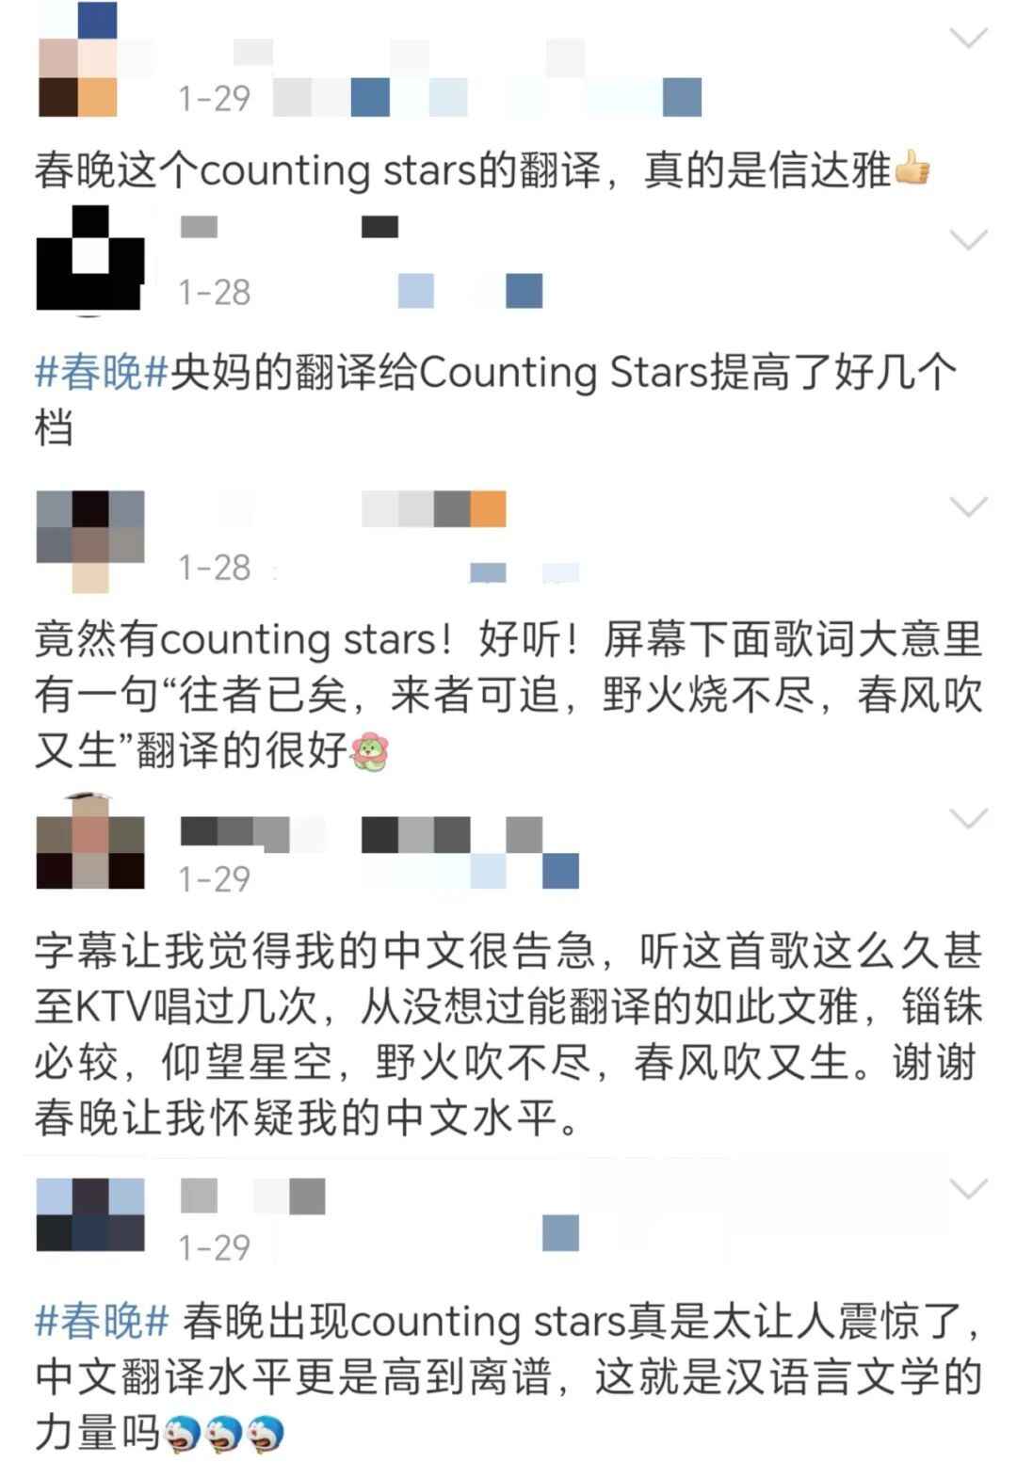The height and width of the screenshot is (1462, 1017).
Task: Select the 1-28 timestamp above the 央妈的翻译 post
Action: tap(215, 293)
